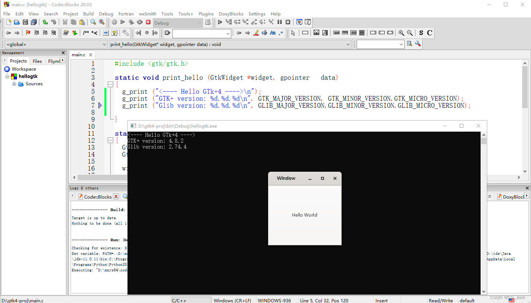Click Windows (CR+LF) line ending status

click(232, 300)
